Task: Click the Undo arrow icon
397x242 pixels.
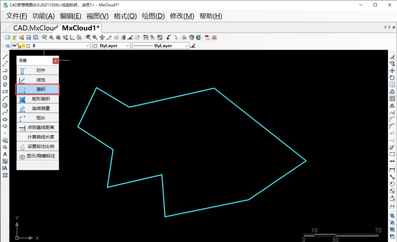Action: 169,37
